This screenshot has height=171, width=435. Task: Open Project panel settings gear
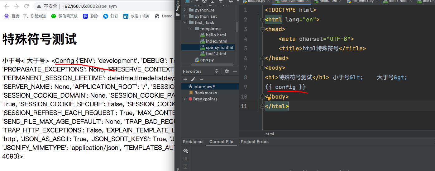coord(231,1)
